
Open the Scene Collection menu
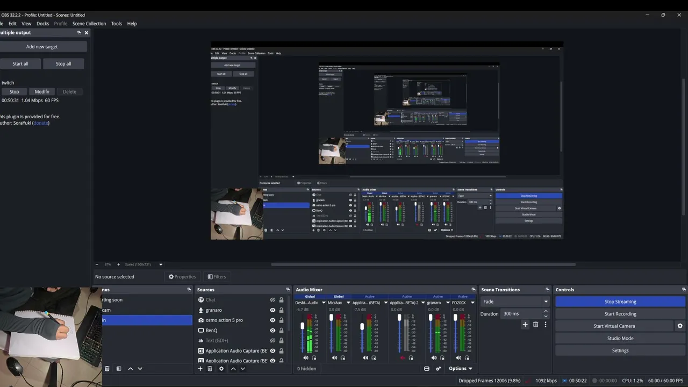(x=89, y=24)
